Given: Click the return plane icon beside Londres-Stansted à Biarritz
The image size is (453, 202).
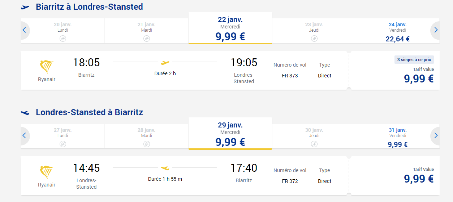Looking at the screenshot, I should coord(25,112).
